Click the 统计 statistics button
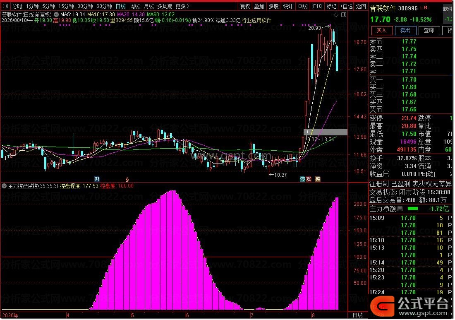 click(x=288, y=6)
